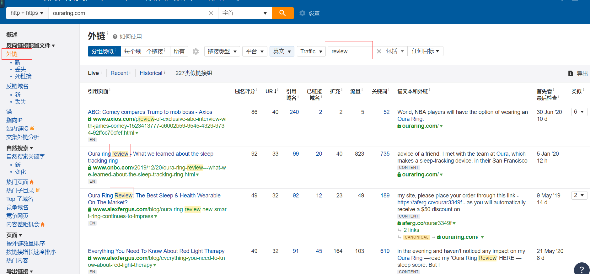Click the 导出 export icon
The height and width of the screenshot is (274, 590).
point(571,73)
